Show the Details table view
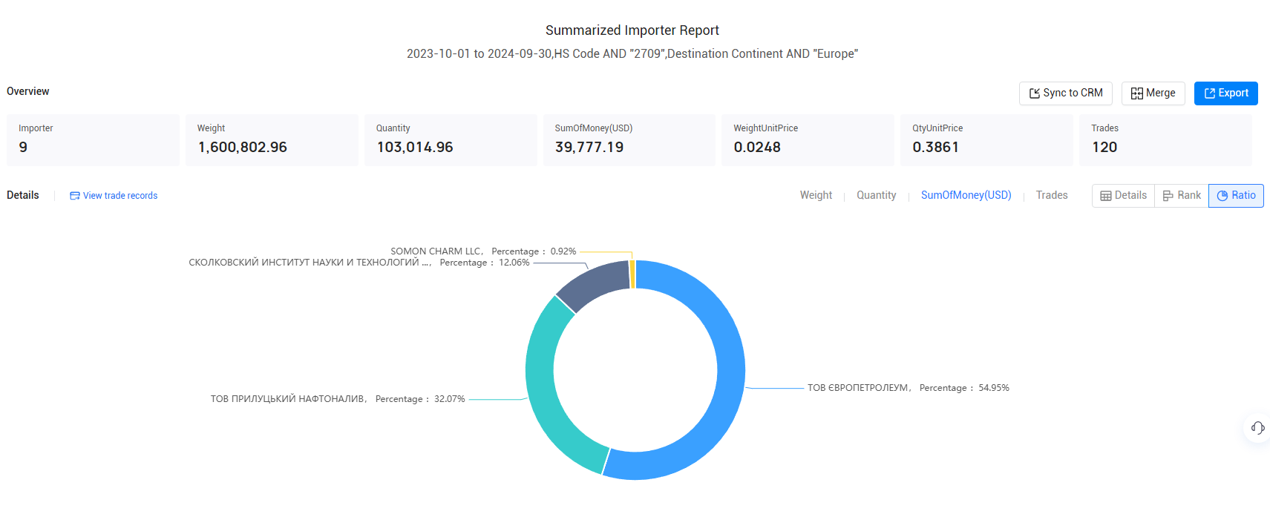 (x=1123, y=196)
